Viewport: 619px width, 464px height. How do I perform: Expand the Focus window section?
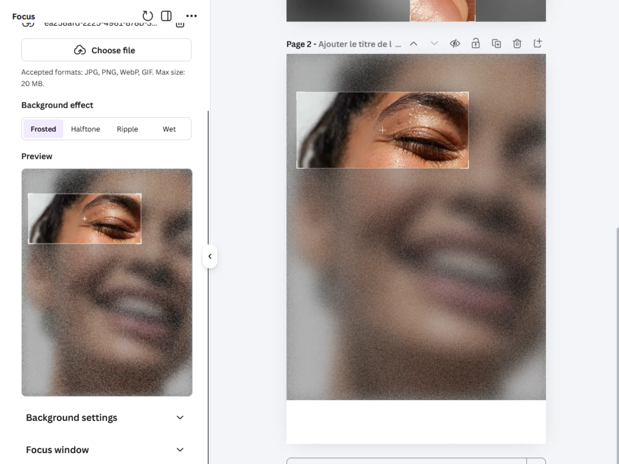(x=105, y=450)
